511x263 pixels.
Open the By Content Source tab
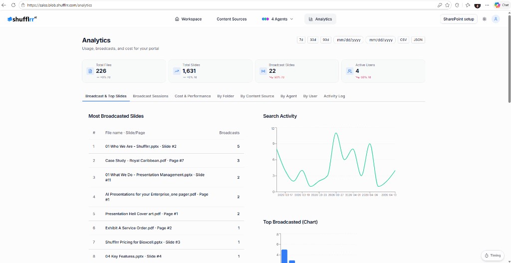pos(257,96)
